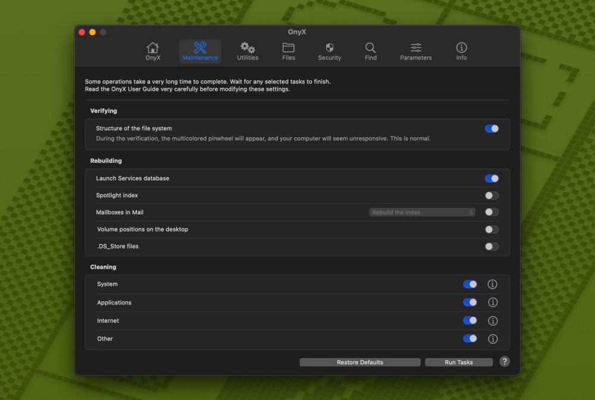
Task: Minimize the OnyX window
Action: (x=92, y=32)
